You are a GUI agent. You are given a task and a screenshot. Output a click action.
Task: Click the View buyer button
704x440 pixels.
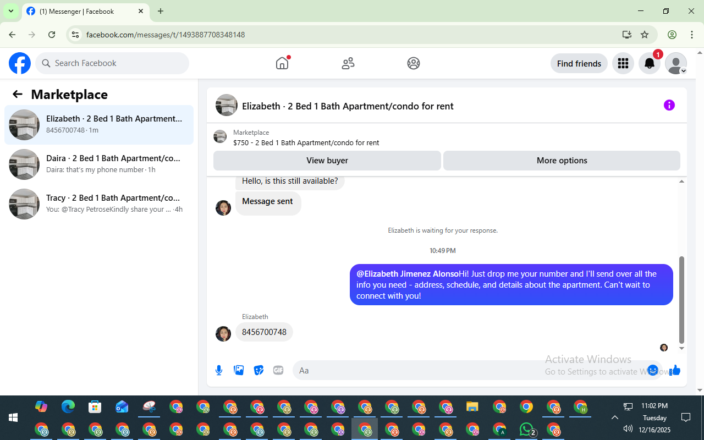327,161
